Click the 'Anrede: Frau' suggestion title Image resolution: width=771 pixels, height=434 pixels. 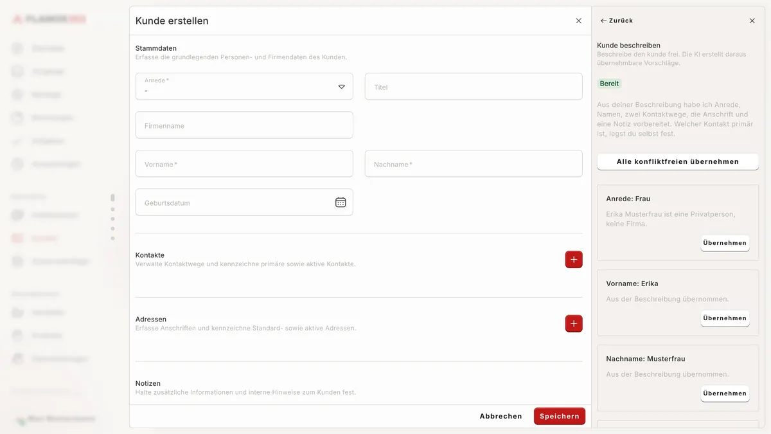(x=628, y=199)
